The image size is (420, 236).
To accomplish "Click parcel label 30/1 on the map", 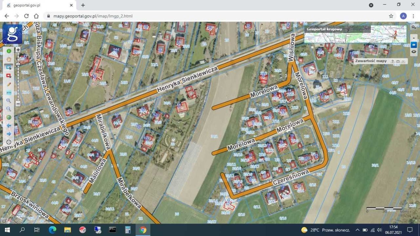I will point(375,165).
